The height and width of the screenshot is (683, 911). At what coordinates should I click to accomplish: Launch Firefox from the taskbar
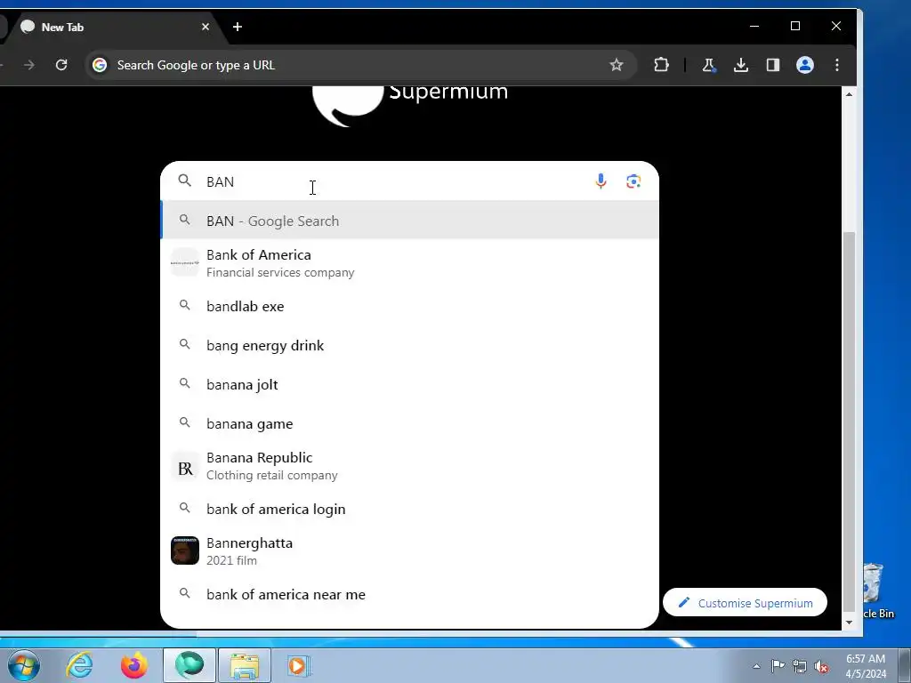tap(134, 665)
